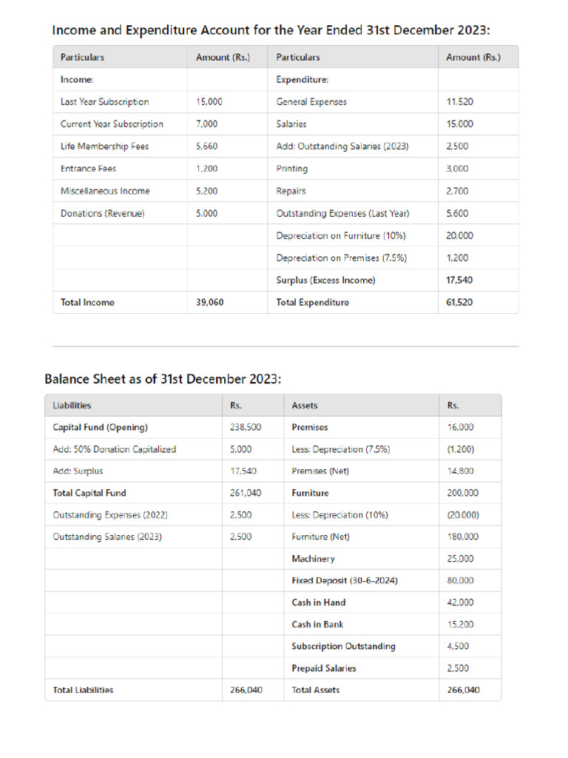Screen dimensions: 568x758
Task: Click the 'Total Liabilities' label
Action: click(x=83, y=690)
